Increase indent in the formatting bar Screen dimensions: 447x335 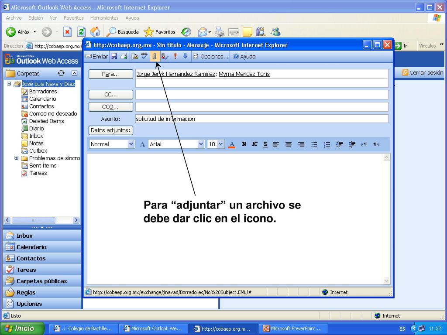tap(352, 144)
